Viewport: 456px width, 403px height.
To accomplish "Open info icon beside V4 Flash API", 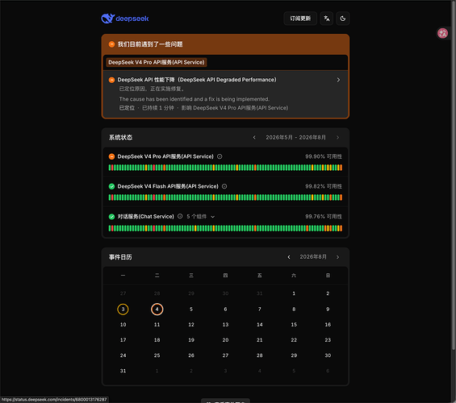I will point(224,186).
